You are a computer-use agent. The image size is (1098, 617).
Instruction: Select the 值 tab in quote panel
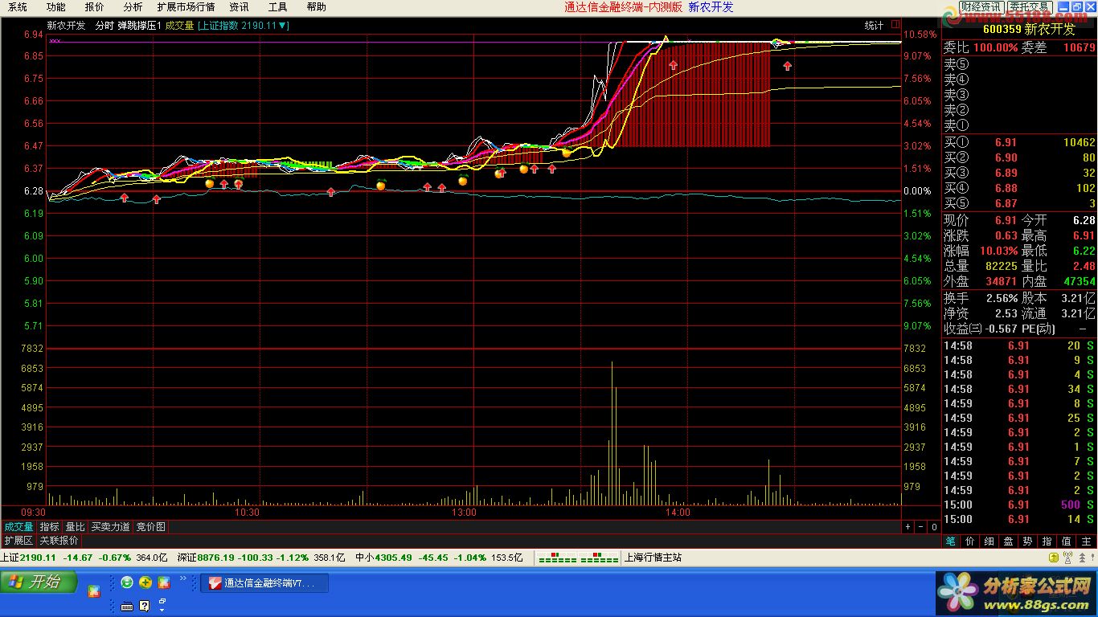pyautogui.click(x=1067, y=541)
